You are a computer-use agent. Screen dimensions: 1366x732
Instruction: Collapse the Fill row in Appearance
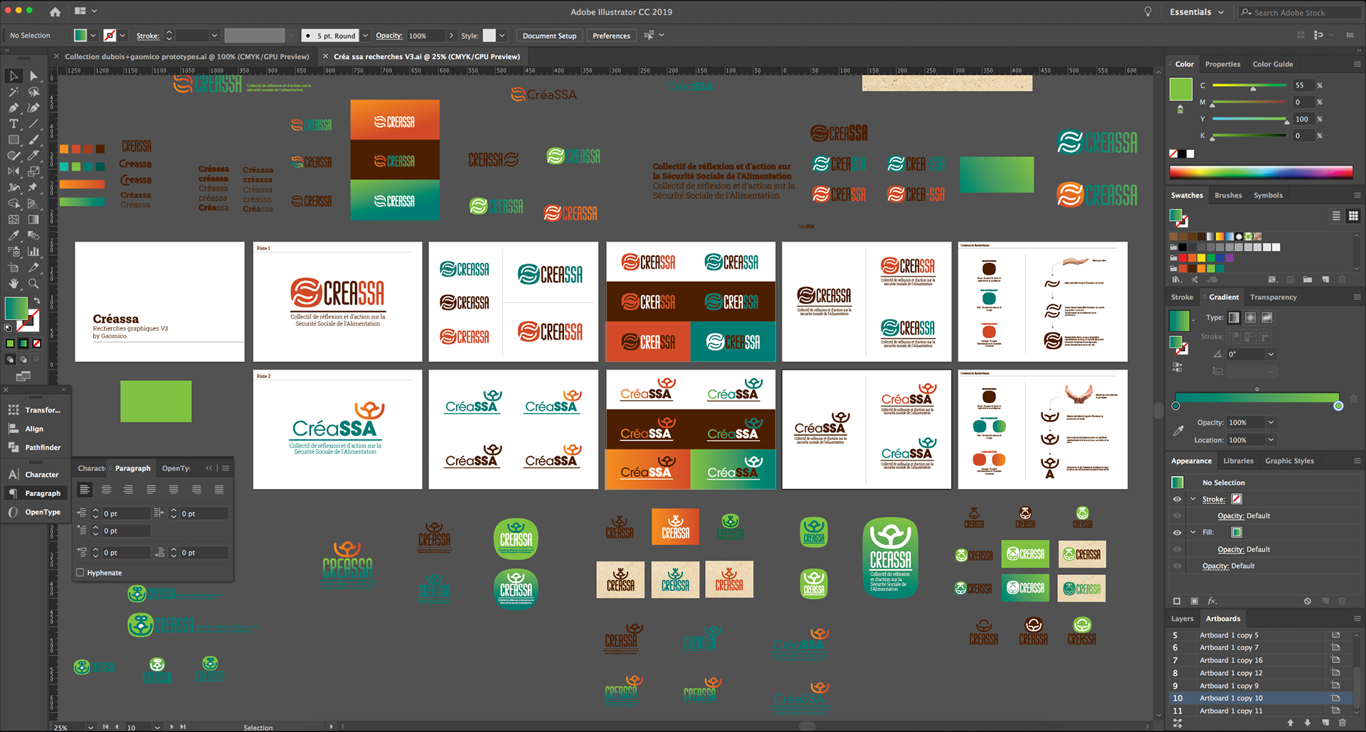click(1193, 532)
